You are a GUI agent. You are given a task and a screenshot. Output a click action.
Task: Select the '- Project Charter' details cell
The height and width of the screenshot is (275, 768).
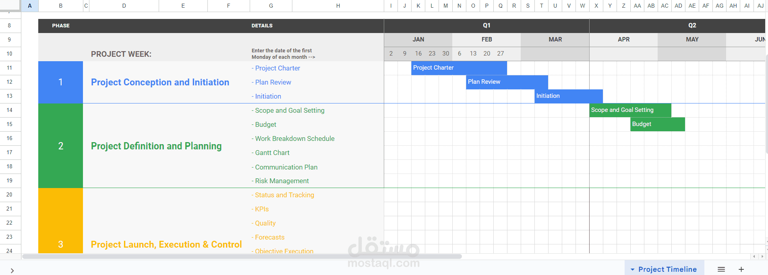pos(276,68)
